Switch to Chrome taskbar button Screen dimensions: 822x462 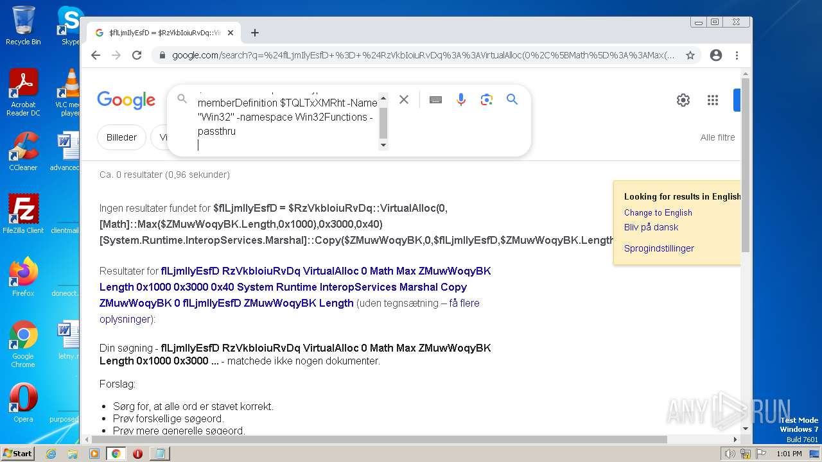(116, 453)
